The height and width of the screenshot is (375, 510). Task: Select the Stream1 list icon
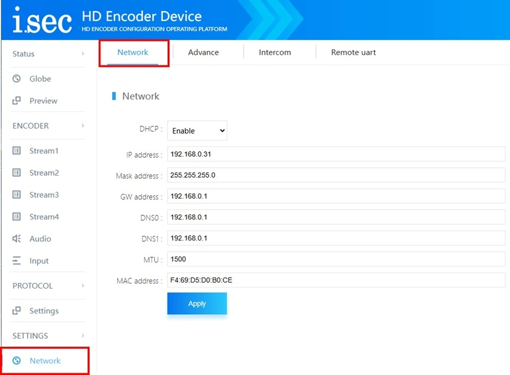[x=16, y=150]
